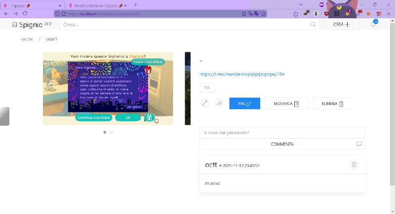Screen dimensions: 395x214
Task: Click the first translate icon in address bar
Action: [250, 14]
